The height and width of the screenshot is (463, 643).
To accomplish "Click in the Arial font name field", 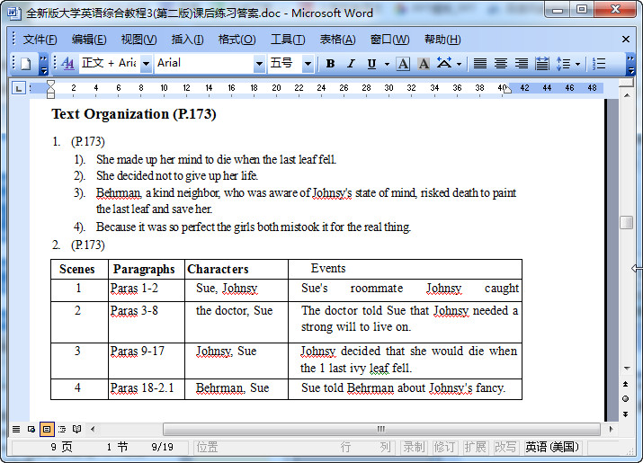I will pyautogui.click(x=204, y=64).
